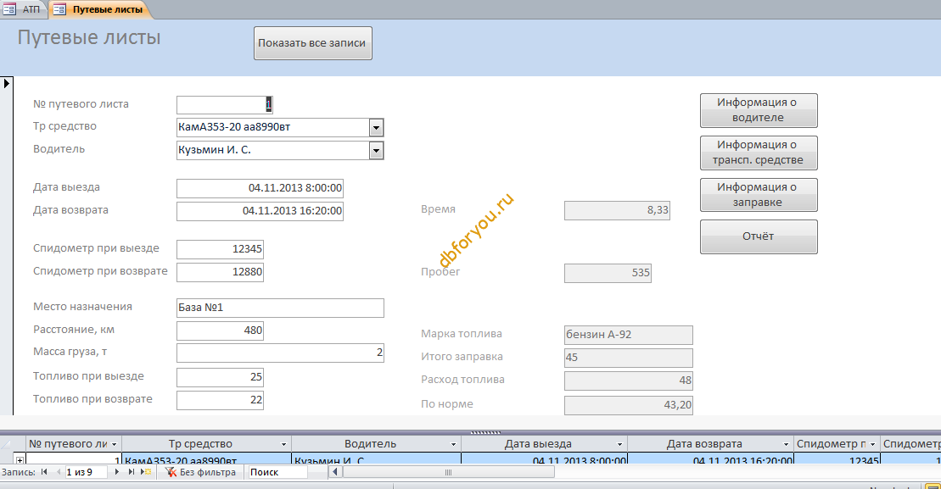Select all rows via datasheet corner
The height and width of the screenshot is (489, 941).
(7, 445)
